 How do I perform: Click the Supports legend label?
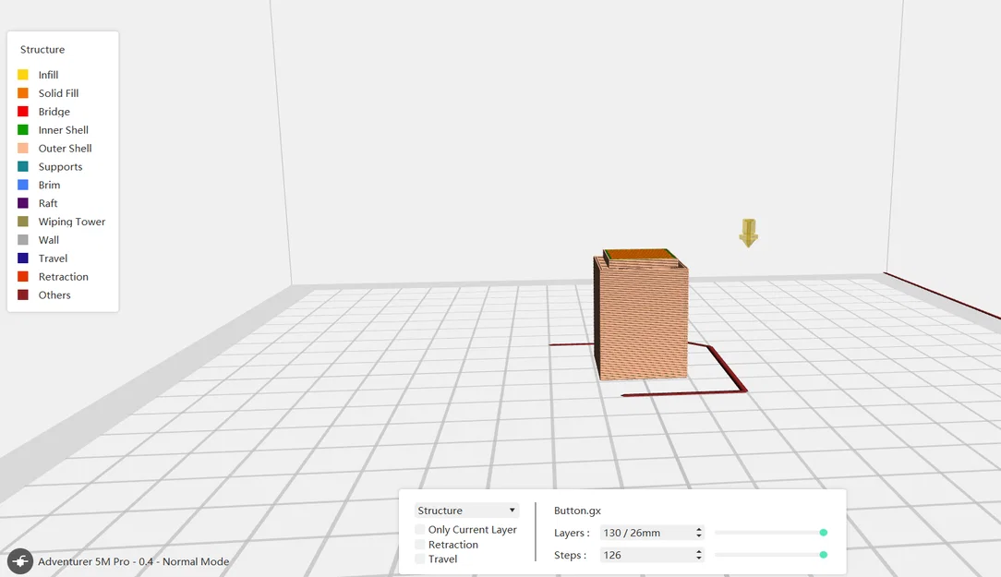[x=61, y=166]
